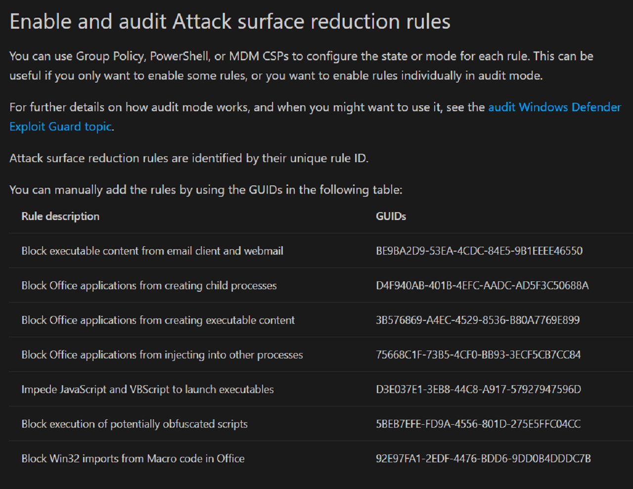Click the page heading about Attack surface reduction
The width and height of the screenshot is (633, 489).
[230, 22]
